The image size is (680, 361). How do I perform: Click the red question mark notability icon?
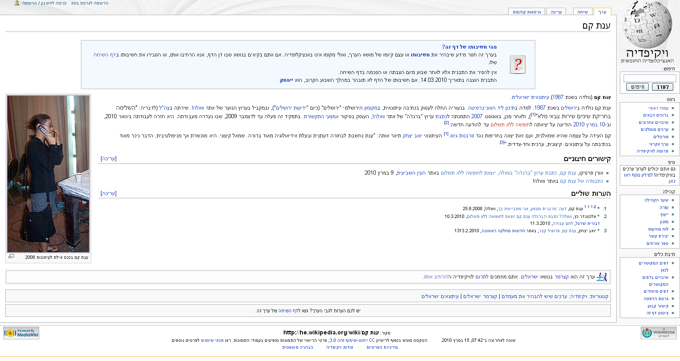point(517,65)
